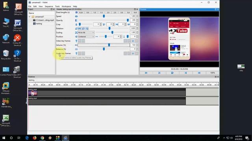Go to next cut in Preview
Screen dimensions: 252x141
coord(186,73)
